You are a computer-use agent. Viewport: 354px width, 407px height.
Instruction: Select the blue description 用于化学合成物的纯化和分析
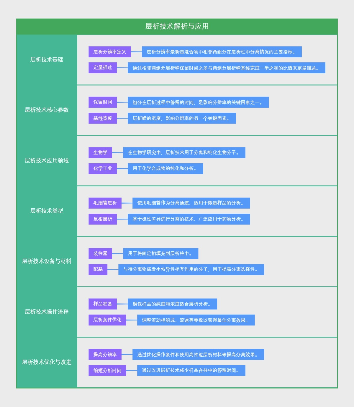click(165, 169)
